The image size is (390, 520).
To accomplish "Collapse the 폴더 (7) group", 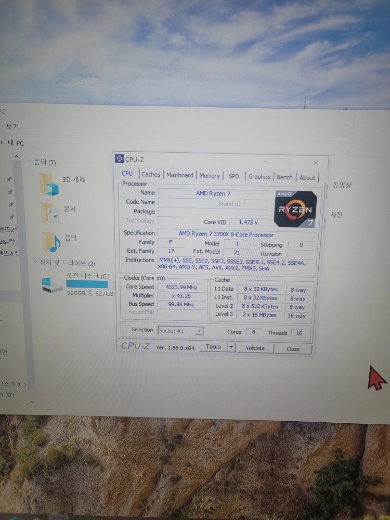I will tap(29, 162).
